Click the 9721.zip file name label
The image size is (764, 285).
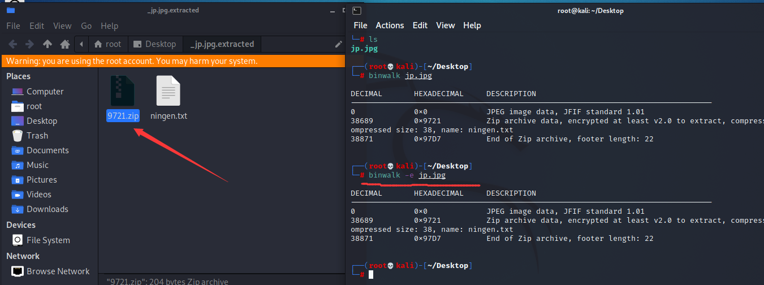[123, 116]
